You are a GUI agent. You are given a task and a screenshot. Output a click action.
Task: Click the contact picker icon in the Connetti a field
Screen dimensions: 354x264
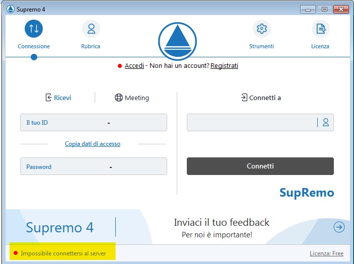(326, 122)
